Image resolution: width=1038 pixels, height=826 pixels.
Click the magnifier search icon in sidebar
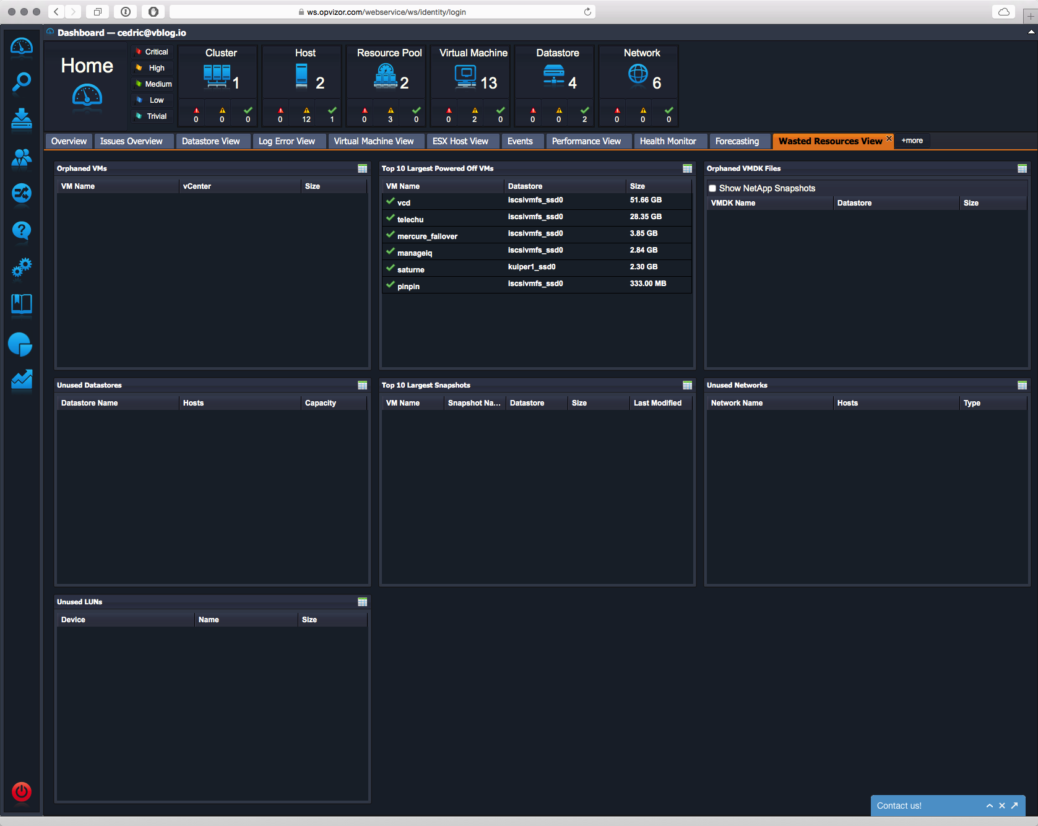point(22,82)
